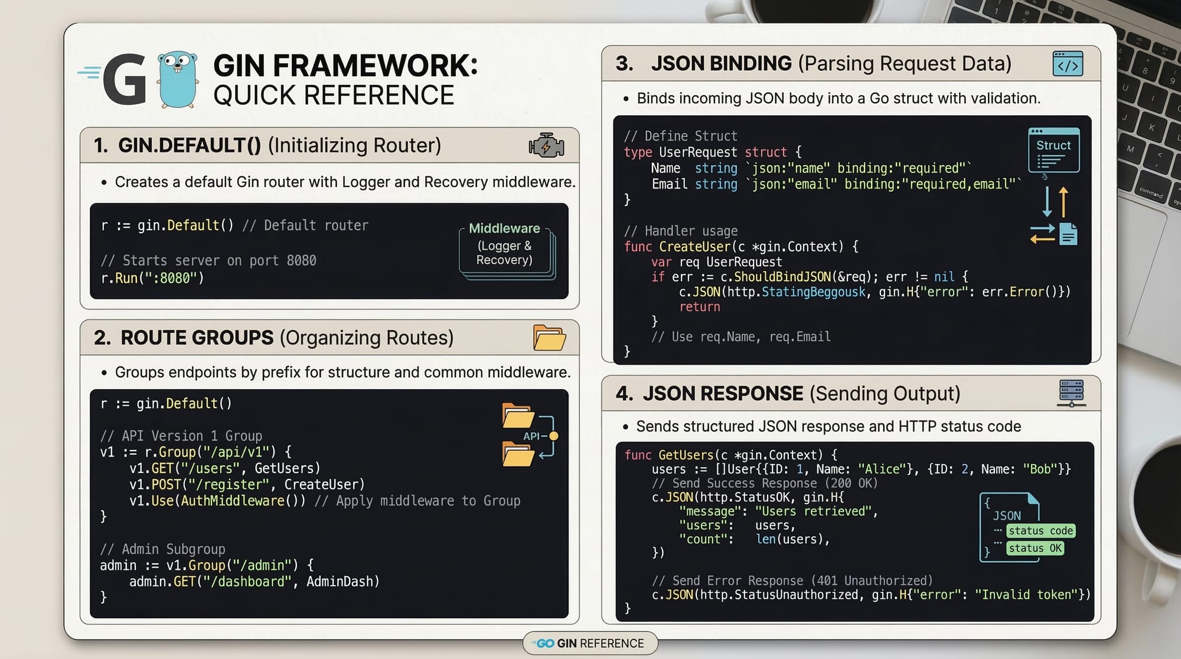
Task: Click the green 'status code' label
Action: tap(1040, 531)
